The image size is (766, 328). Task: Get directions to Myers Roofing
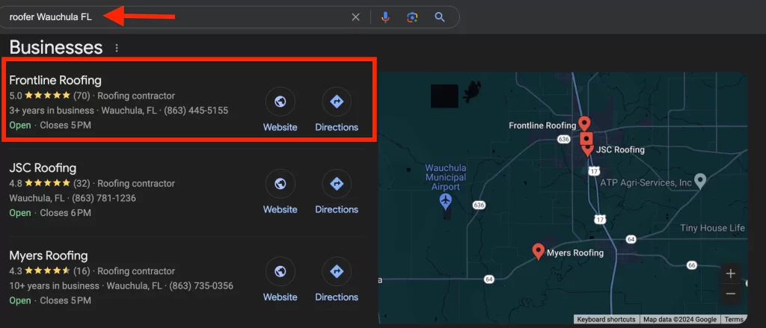tap(337, 271)
